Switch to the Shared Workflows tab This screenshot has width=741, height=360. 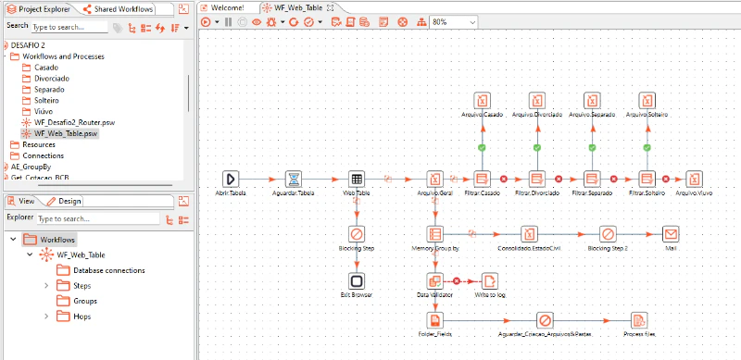pos(119,9)
